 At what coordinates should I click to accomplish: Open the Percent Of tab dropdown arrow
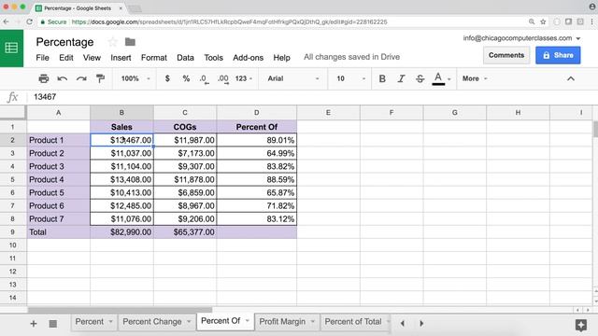click(247, 321)
